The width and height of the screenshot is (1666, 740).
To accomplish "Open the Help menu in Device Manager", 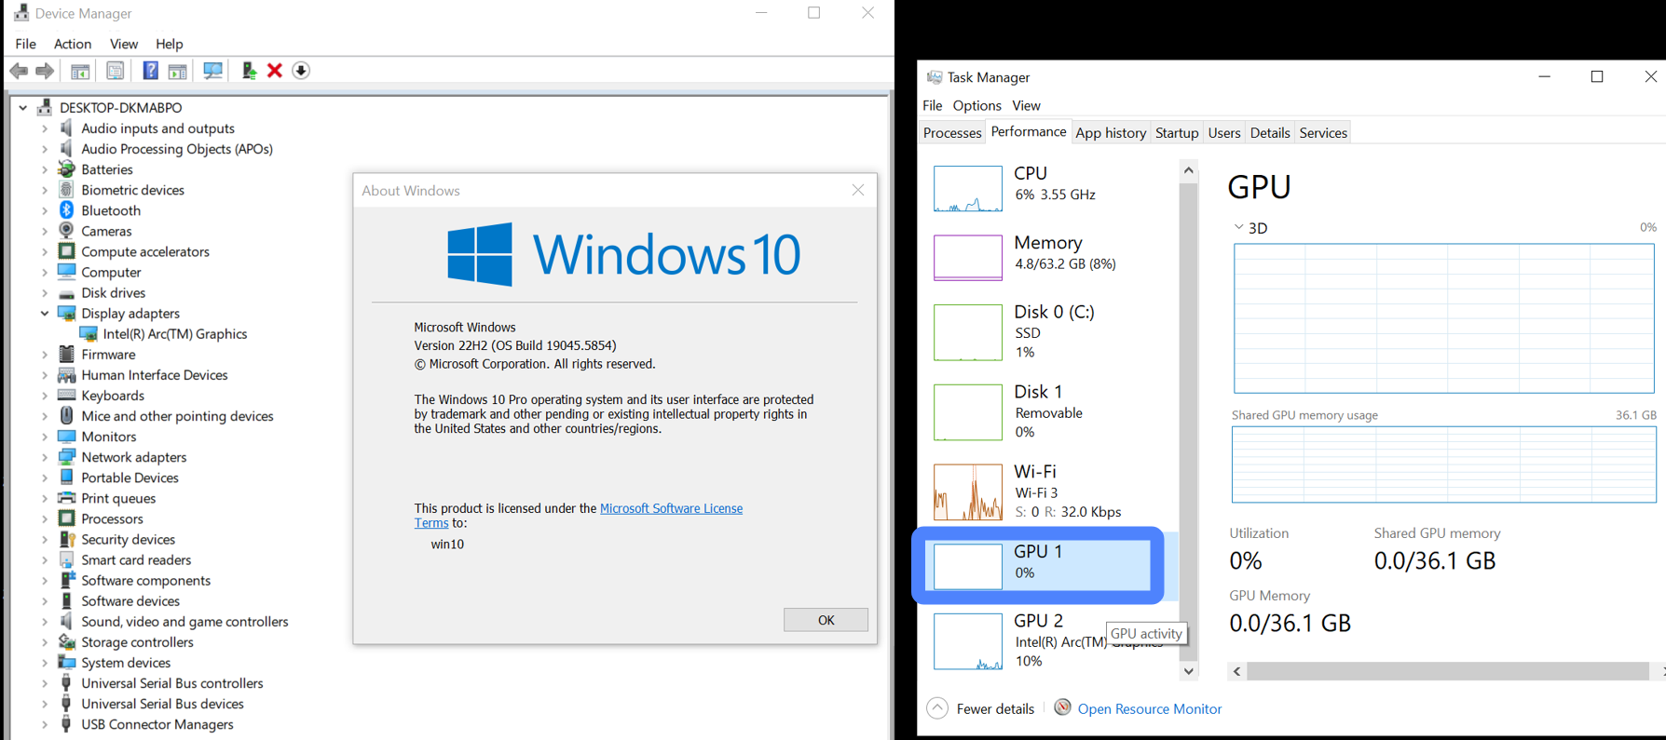I will pyautogui.click(x=169, y=44).
